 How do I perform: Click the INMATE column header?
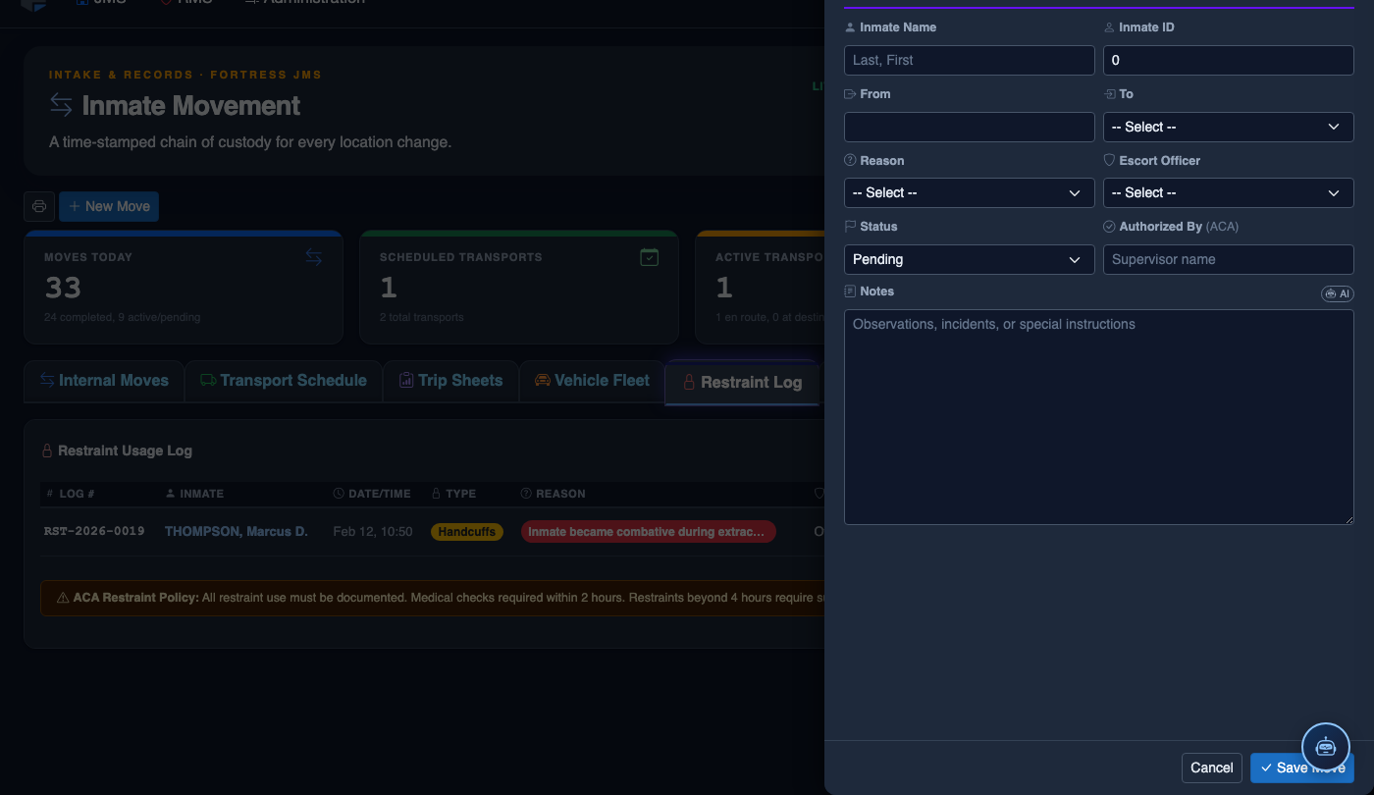[194, 494]
